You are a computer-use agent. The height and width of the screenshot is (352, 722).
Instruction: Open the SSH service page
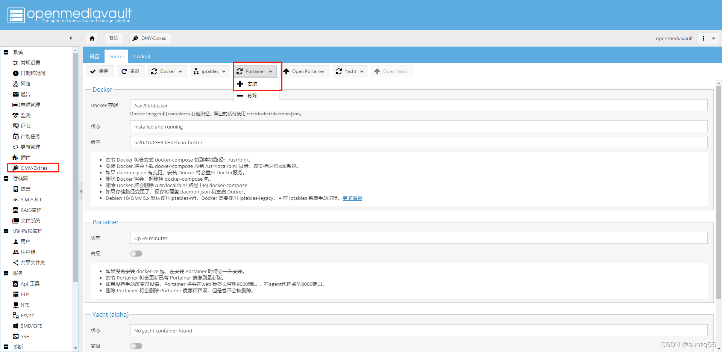click(x=25, y=336)
